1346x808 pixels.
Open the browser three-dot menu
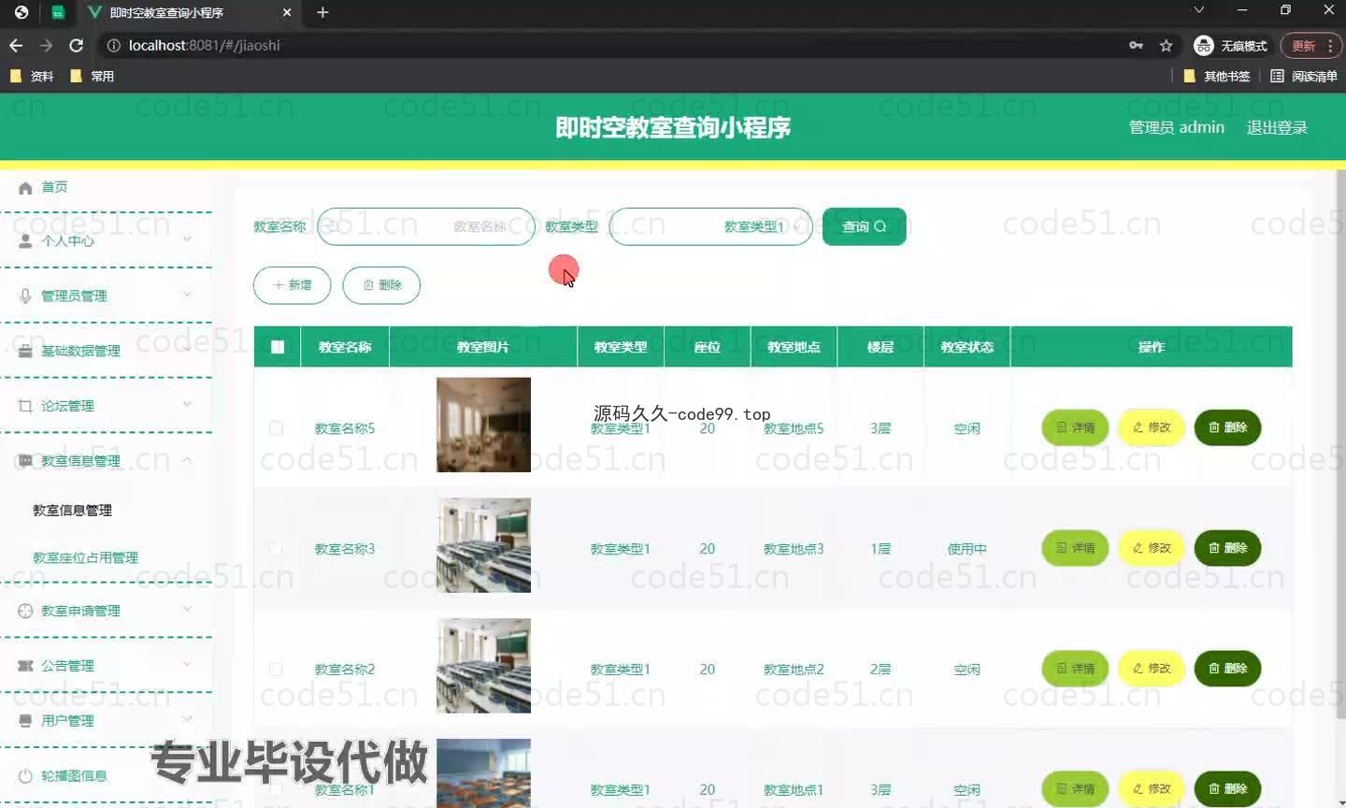(x=1329, y=45)
